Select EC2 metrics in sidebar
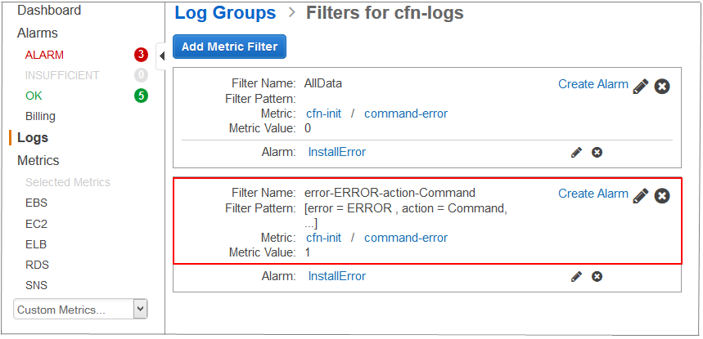The width and height of the screenshot is (703, 339). point(36,223)
